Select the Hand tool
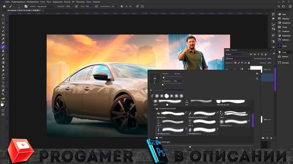Viewport: 293px width, 164px height. [3, 90]
